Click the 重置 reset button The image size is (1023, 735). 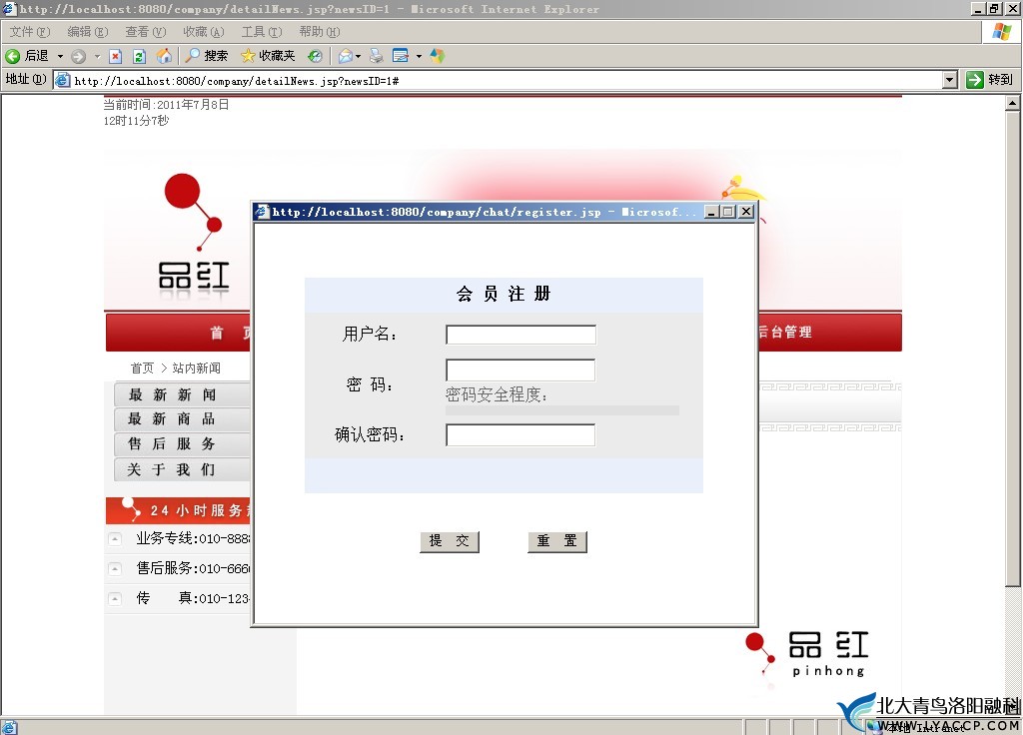(x=556, y=541)
